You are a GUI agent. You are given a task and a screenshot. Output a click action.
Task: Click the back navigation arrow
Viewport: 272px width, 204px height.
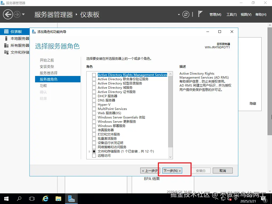click(x=8, y=14)
